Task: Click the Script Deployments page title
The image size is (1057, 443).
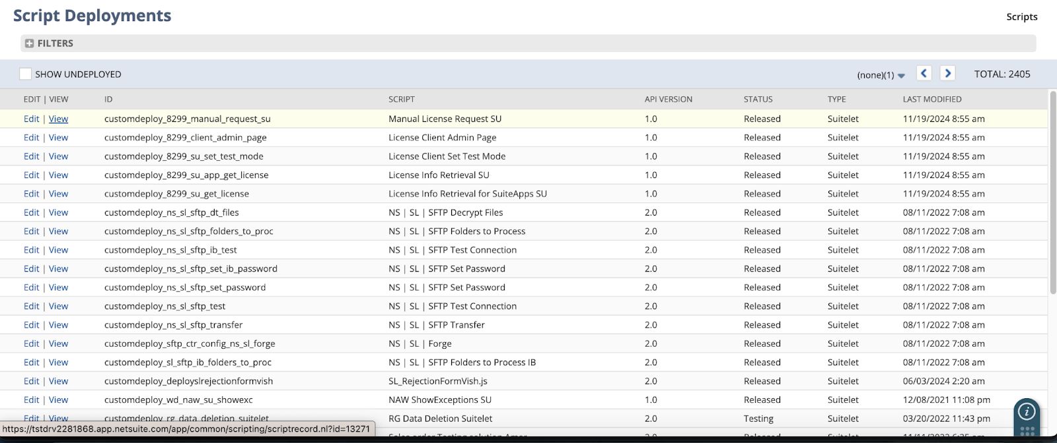Action: point(92,16)
